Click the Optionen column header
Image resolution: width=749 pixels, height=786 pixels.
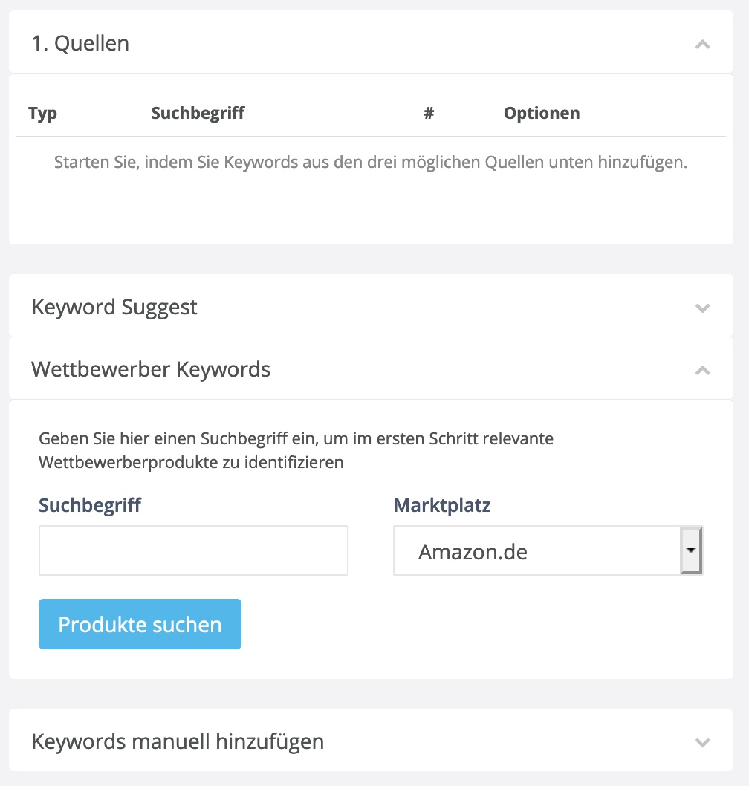542,113
